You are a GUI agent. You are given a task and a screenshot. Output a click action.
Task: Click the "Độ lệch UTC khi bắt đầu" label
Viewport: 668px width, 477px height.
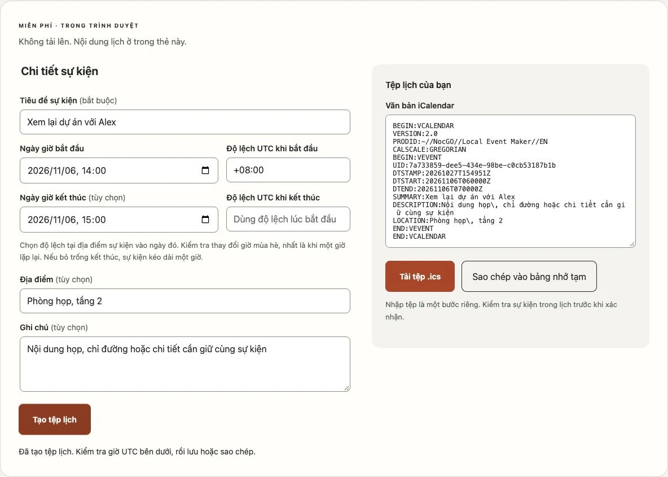pos(273,149)
